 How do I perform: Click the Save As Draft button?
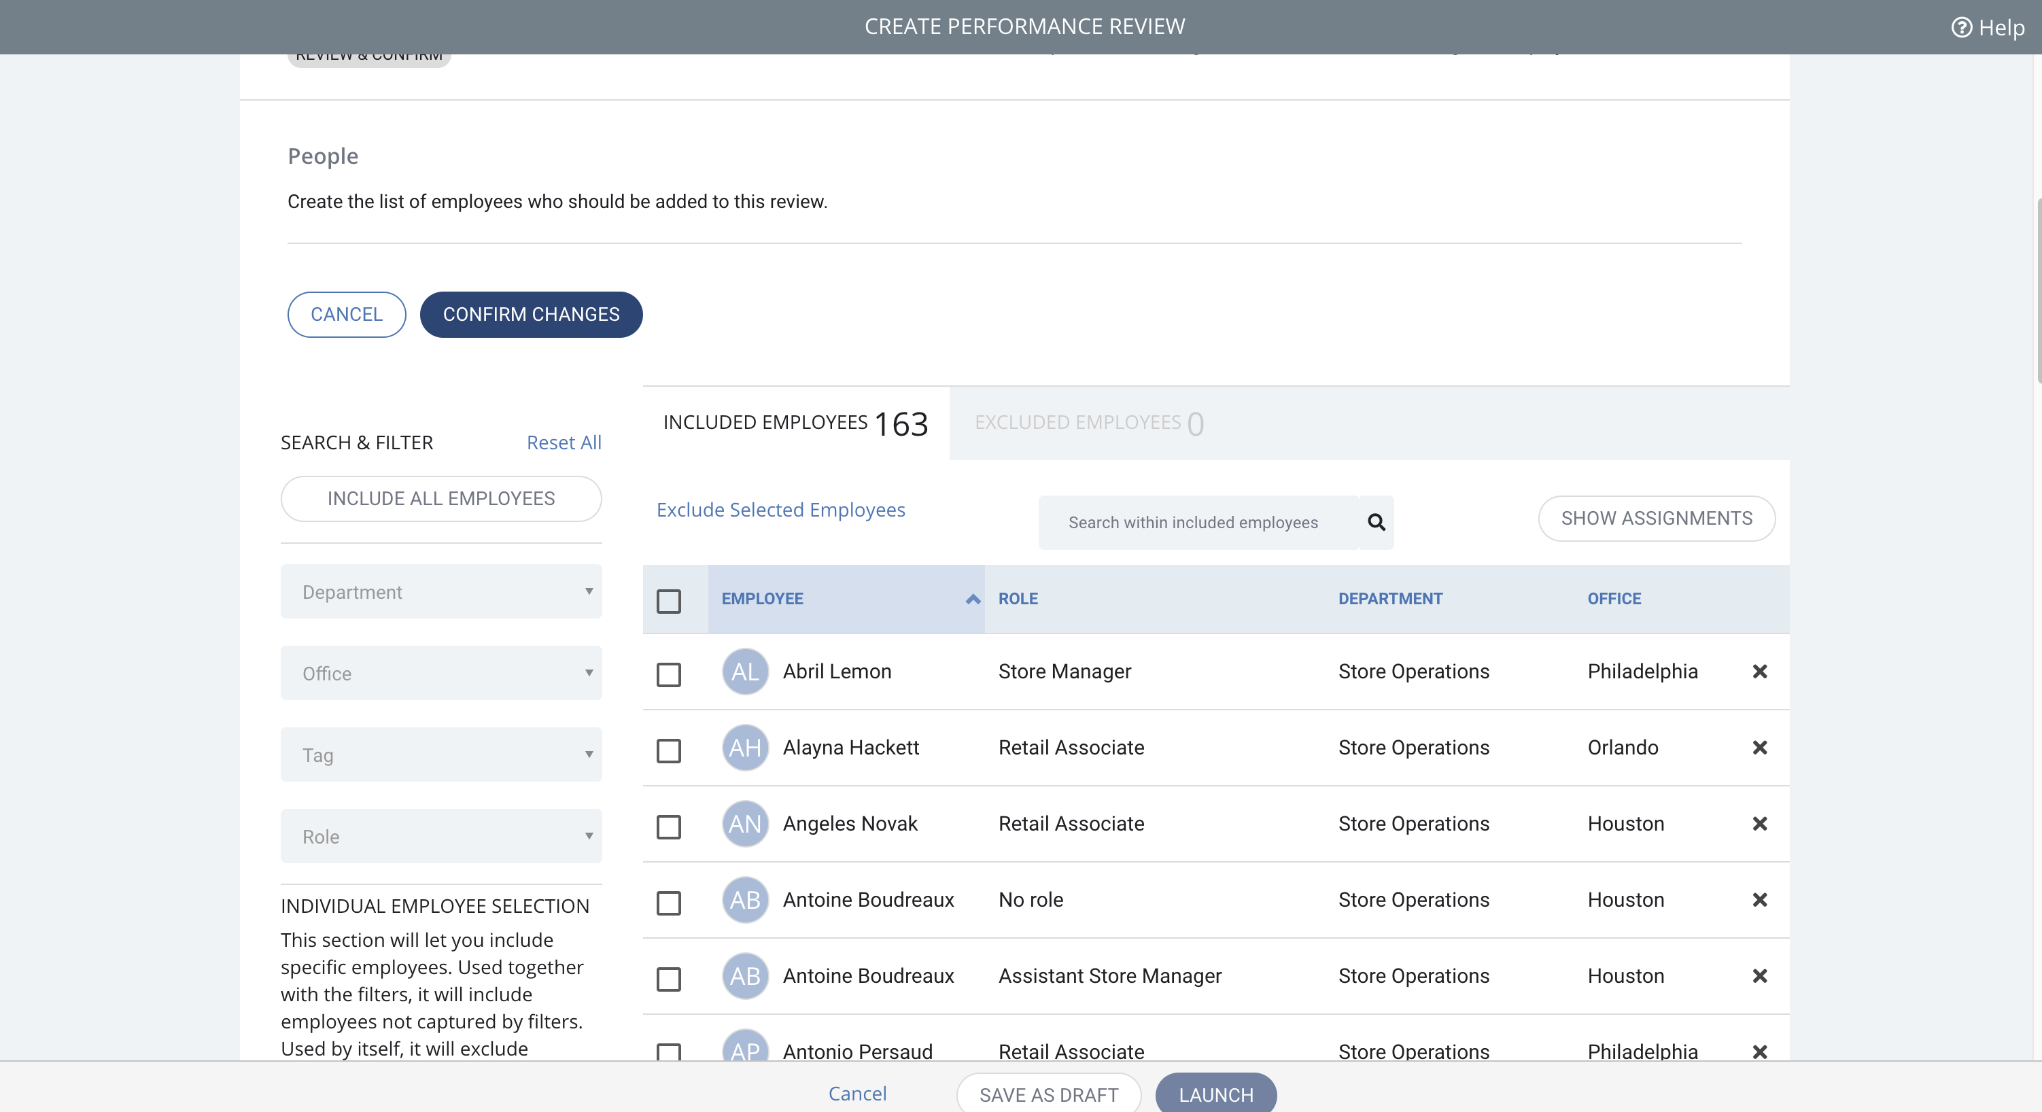click(x=1049, y=1094)
